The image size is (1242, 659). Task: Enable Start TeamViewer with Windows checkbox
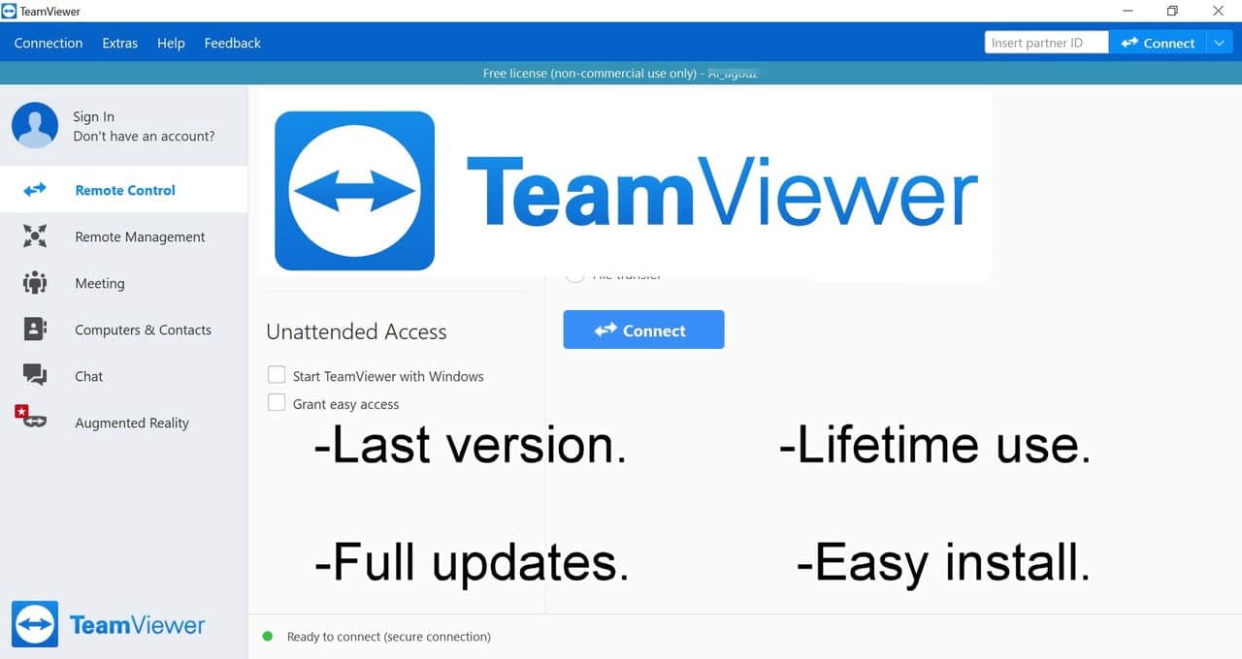[277, 375]
